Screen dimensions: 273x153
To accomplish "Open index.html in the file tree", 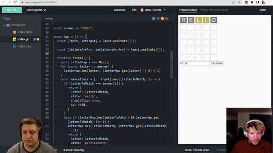I will [x=25, y=32].
